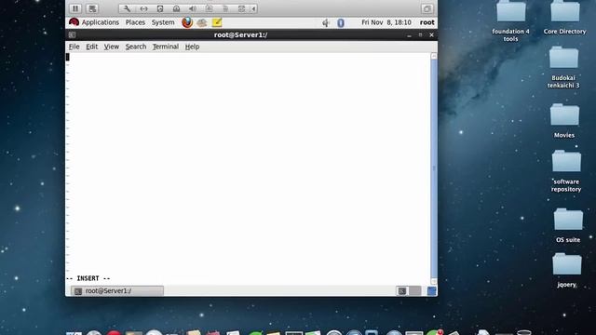Image resolution: width=596 pixels, height=335 pixels.
Task: Switch to second workspace in switcher
Action: pyautogui.click(x=415, y=291)
